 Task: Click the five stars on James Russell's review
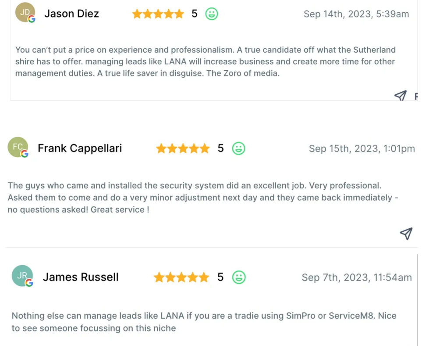pyautogui.click(x=181, y=277)
